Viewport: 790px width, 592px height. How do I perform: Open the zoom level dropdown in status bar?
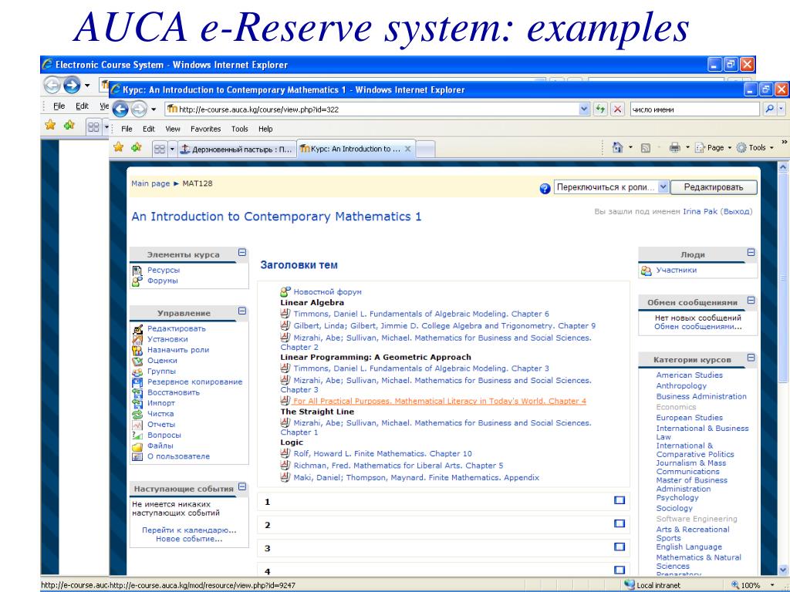pos(773,586)
